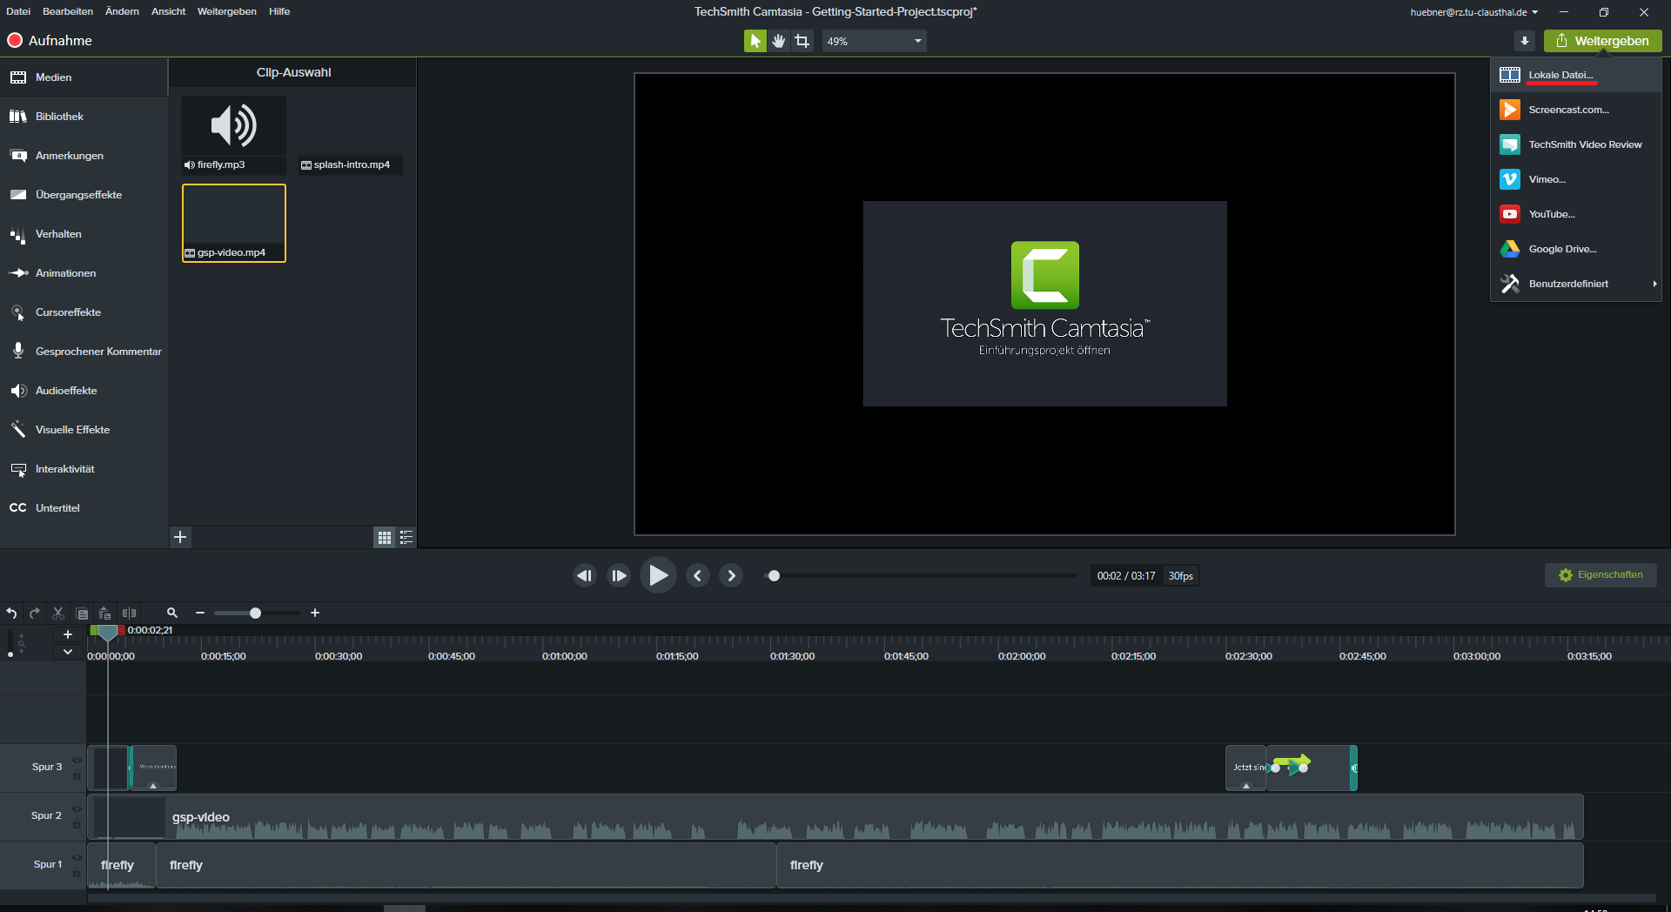Click next frame step-forward button
The image size is (1671, 912).
(619, 575)
